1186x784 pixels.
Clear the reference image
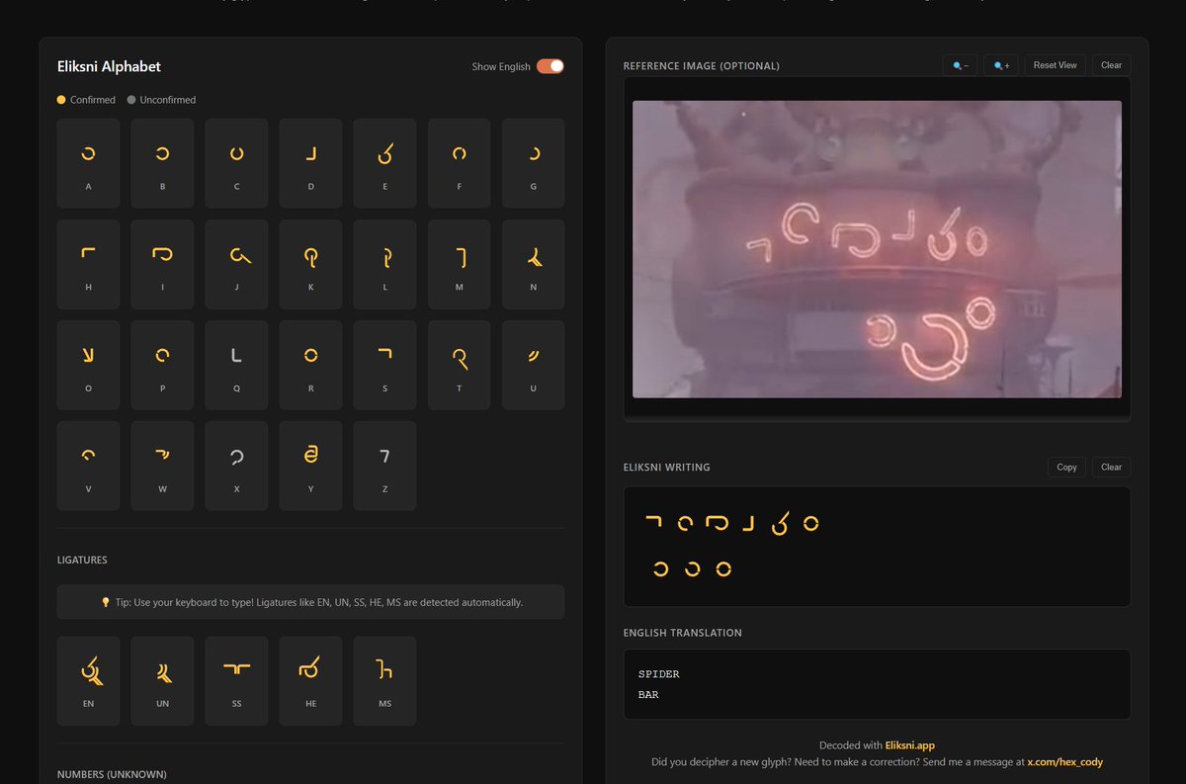1111,65
